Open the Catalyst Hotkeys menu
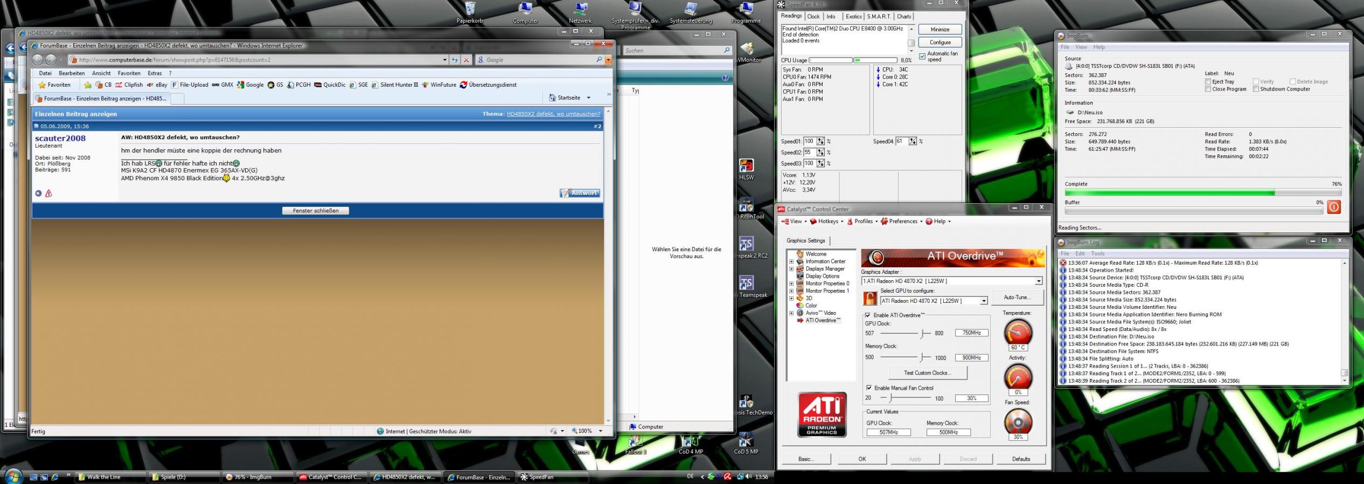 827,222
